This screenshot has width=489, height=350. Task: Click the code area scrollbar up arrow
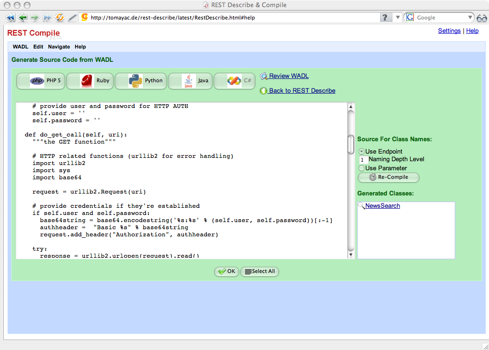click(x=351, y=107)
